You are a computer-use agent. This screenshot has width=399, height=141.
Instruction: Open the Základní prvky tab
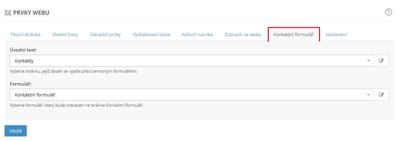105,35
